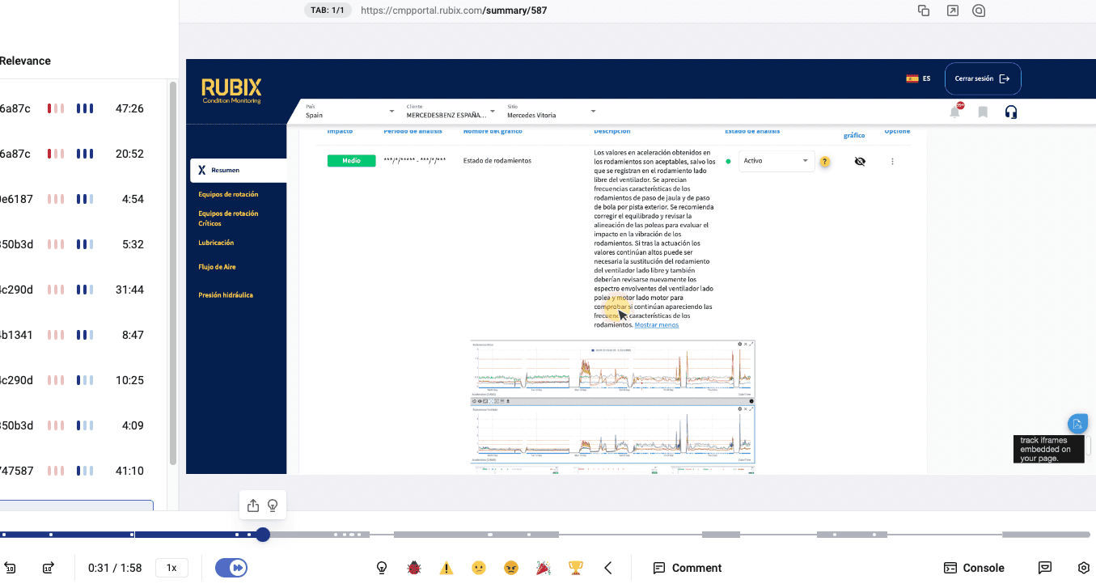
Task: Expand the upper chart to fullscreen
Action: coord(751,345)
